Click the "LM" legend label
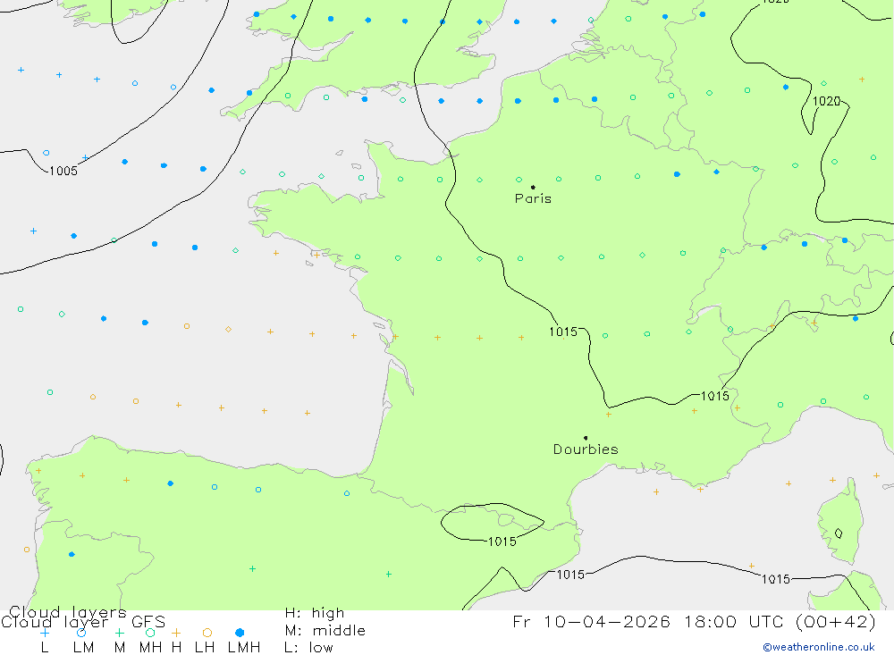 tap(84, 648)
